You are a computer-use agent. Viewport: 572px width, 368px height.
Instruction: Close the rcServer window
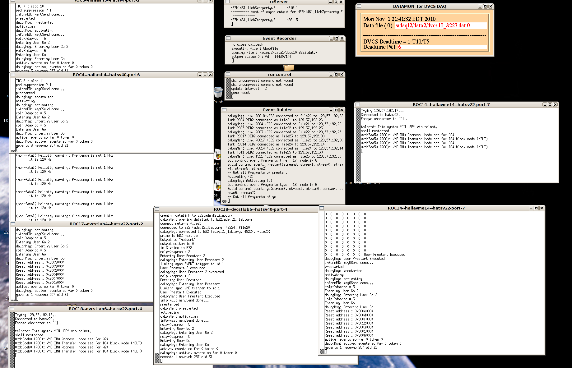(341, 2)
